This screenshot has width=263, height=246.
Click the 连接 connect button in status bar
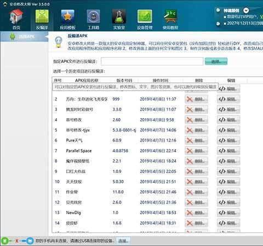pyautogui.click(x=123, y=241)
